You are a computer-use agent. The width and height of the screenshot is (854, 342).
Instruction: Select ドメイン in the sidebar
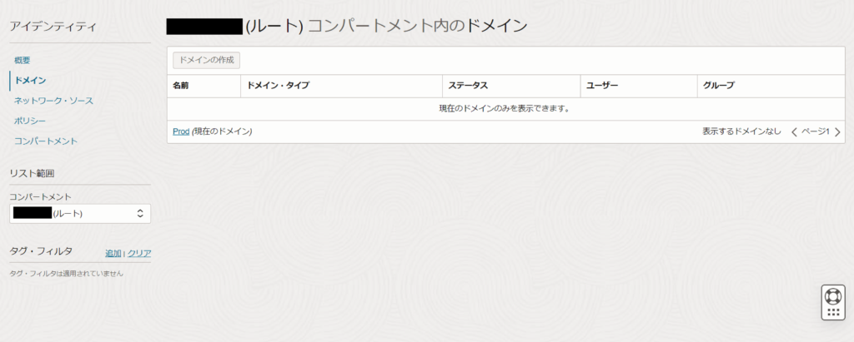click(31, 81)
